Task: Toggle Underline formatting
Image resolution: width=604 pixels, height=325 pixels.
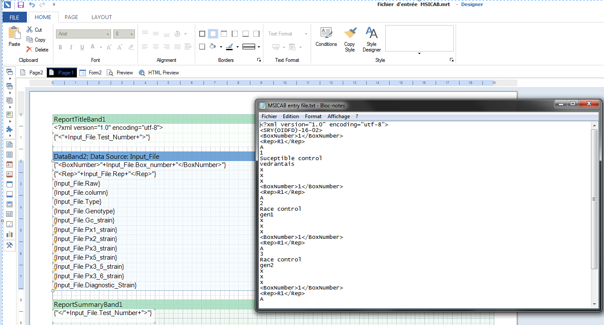Action: click(x=82, y=47)
